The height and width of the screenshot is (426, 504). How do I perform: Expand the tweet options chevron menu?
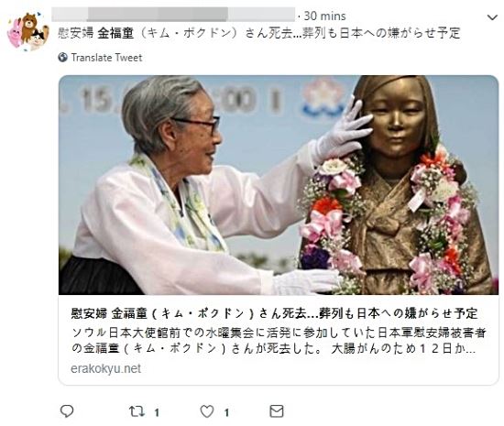[492, 17]
